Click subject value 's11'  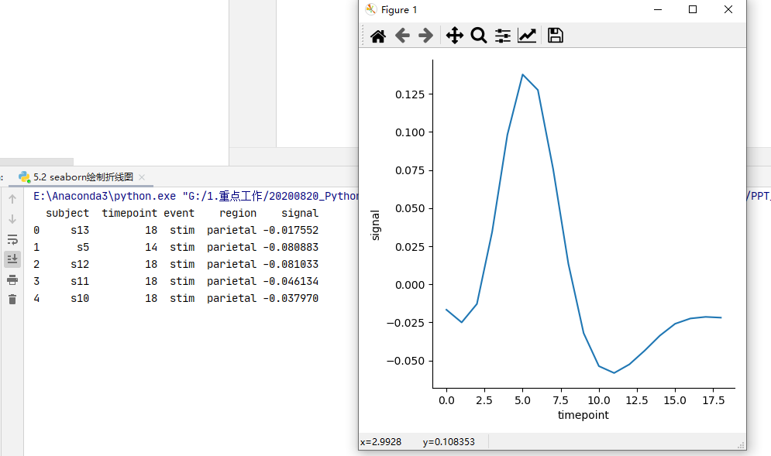click(80, 281)
